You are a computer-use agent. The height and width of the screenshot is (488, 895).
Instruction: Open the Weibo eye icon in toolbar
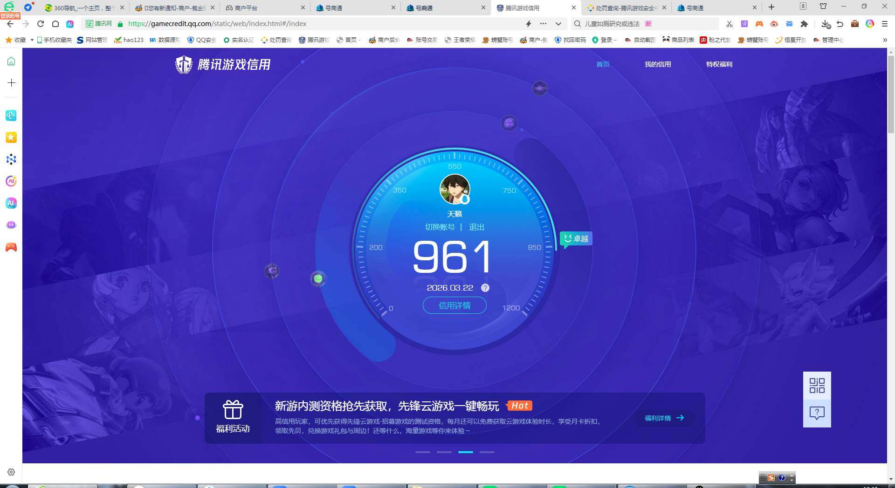(x=774, y=24)
